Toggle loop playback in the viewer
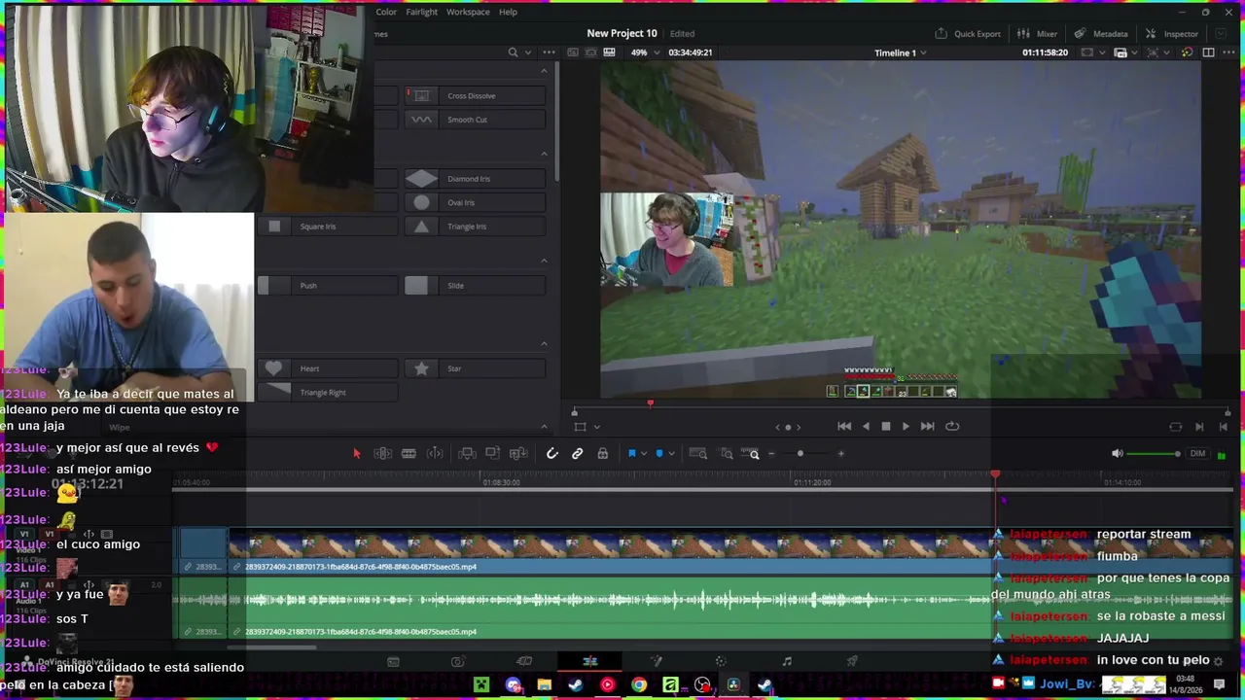 pos(952,426)
